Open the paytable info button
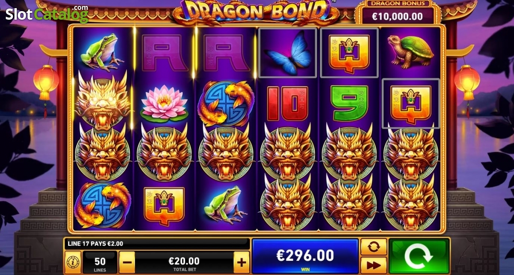514x275 pixels. pos(72,261)
